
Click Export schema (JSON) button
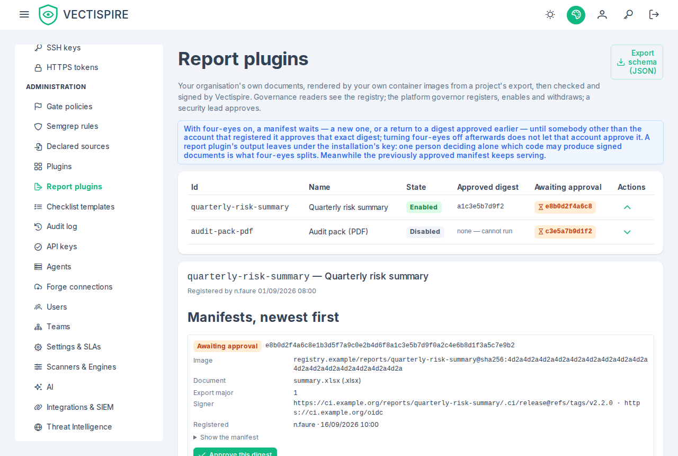637,62
